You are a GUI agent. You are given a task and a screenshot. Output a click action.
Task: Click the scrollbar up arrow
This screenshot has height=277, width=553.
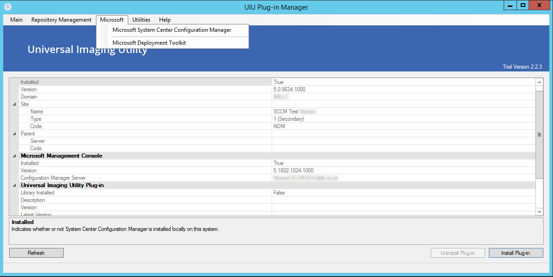[539, 82]
